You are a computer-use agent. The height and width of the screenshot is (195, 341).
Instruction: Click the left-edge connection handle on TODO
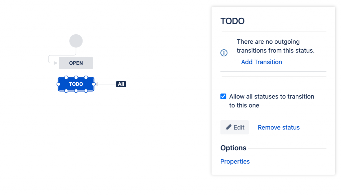pos(59,84)
